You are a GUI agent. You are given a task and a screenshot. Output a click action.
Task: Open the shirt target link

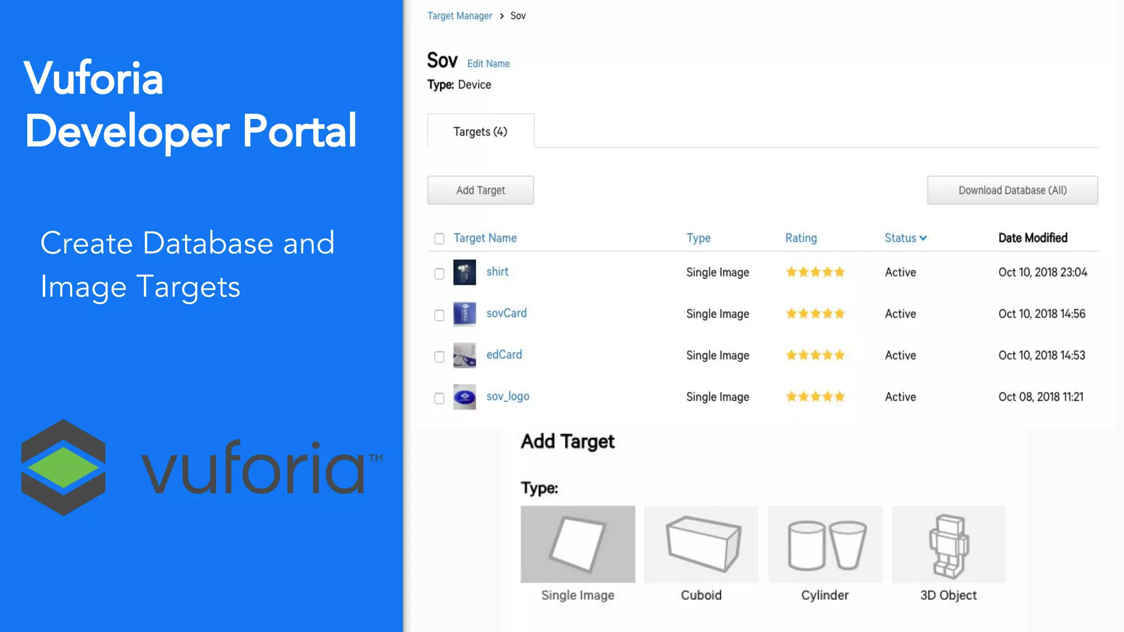point(497,272)
